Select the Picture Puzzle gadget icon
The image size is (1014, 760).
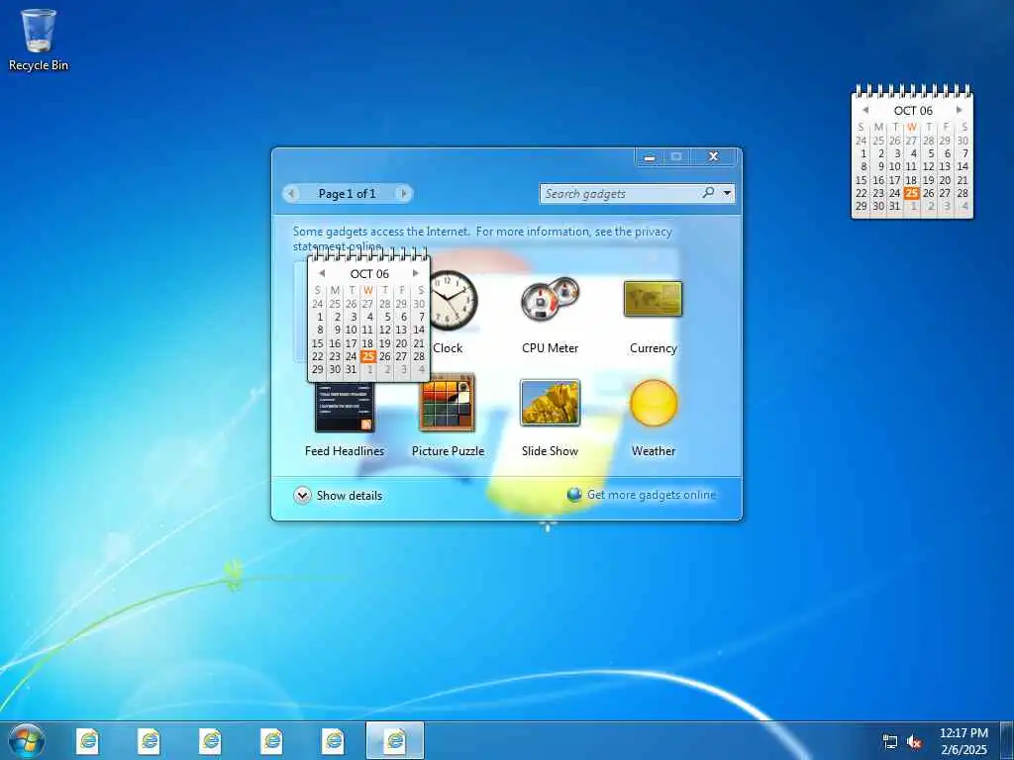pyautogui.click(x=447, y=403)
